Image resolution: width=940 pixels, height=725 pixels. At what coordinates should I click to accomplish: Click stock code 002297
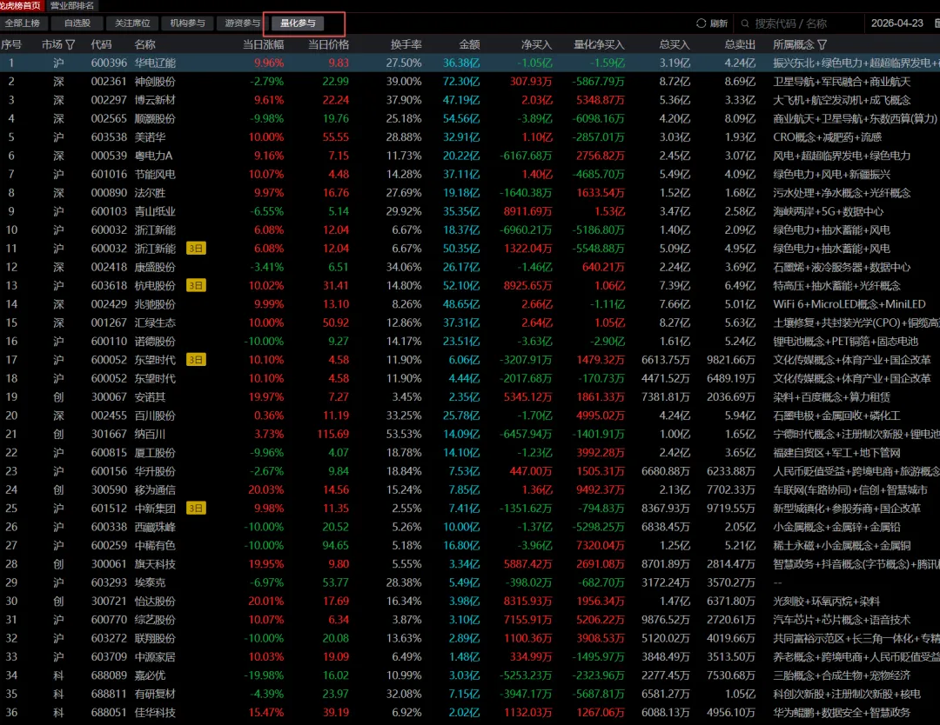pos(109,100)
